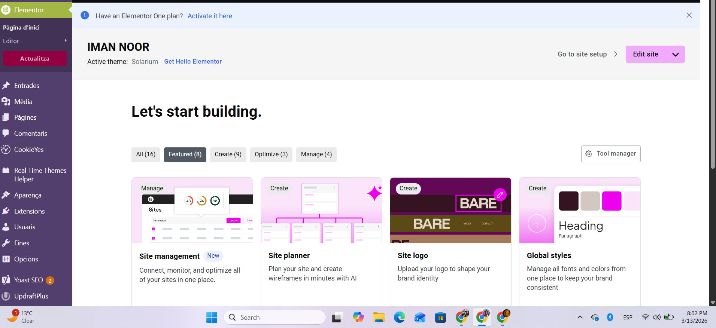Click the Elementor logo icon in sidebar

point(6,10)
